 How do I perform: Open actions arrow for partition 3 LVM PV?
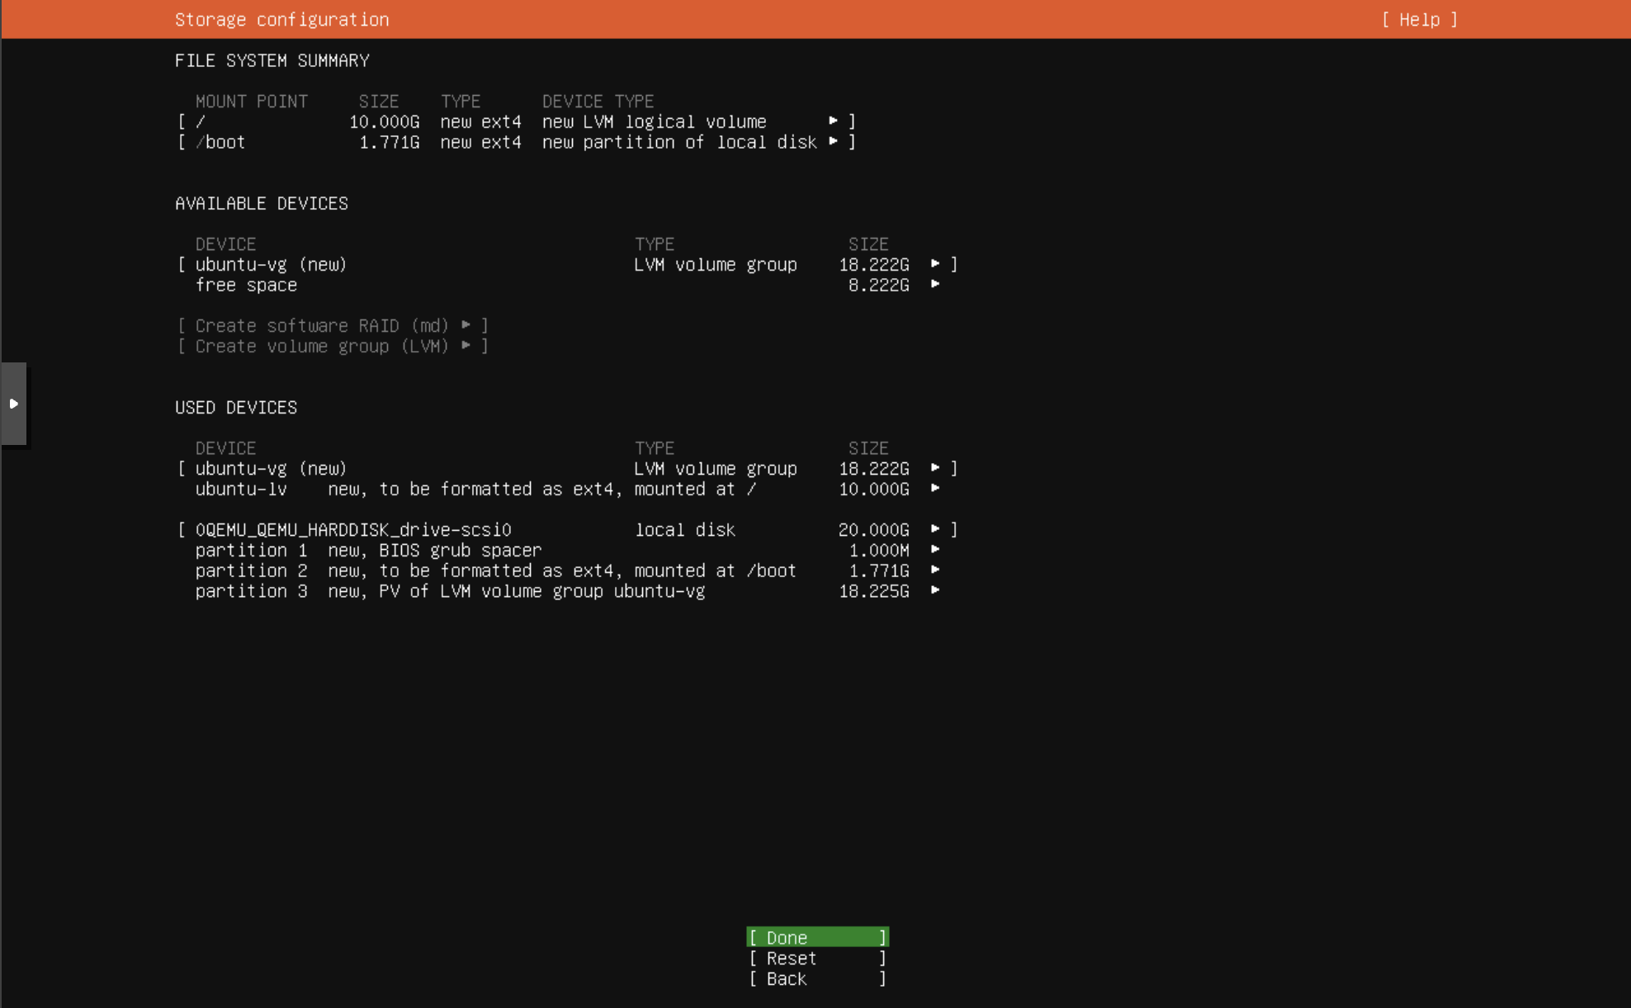(935, 591)
